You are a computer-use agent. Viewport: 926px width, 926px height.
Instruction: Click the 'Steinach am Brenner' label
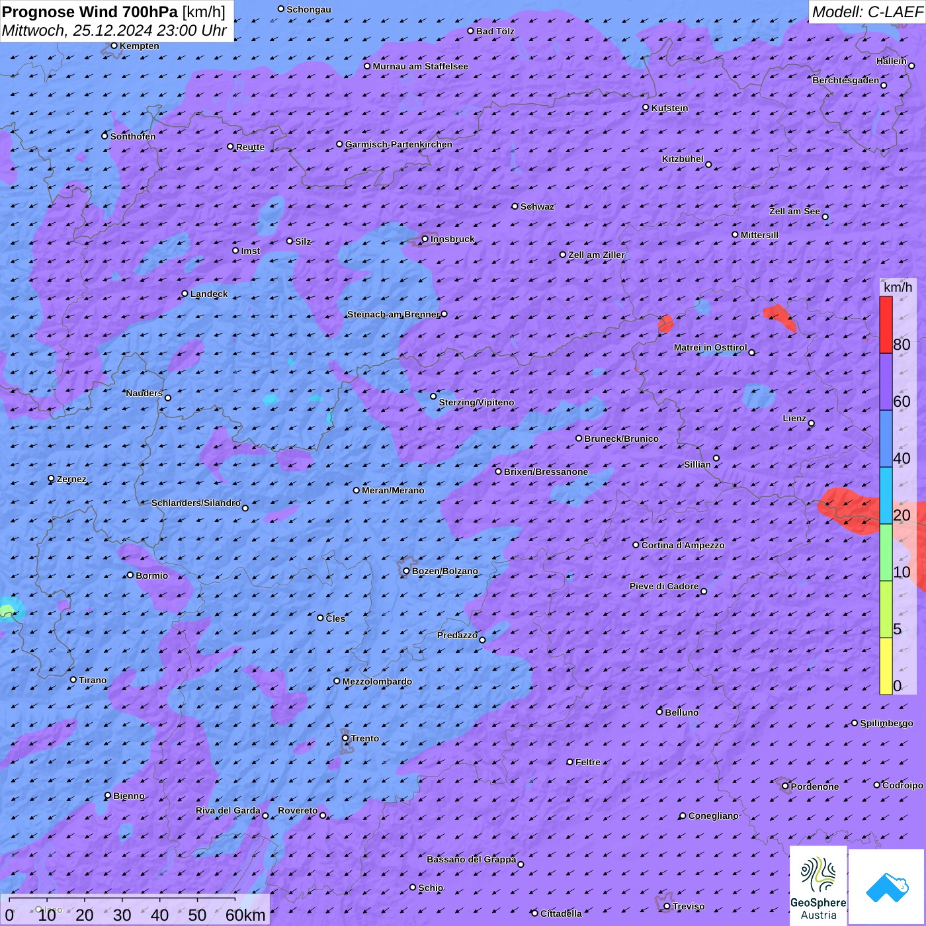(393, 314)
